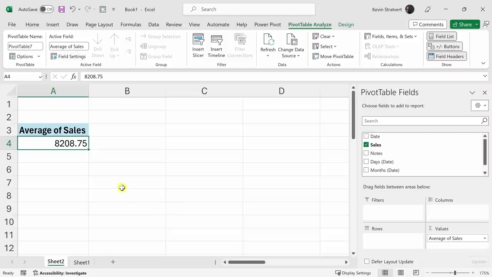This screenshot has height=277, width=492.
Task: Toggle Field Headers display
Action: tap(446, 57)
